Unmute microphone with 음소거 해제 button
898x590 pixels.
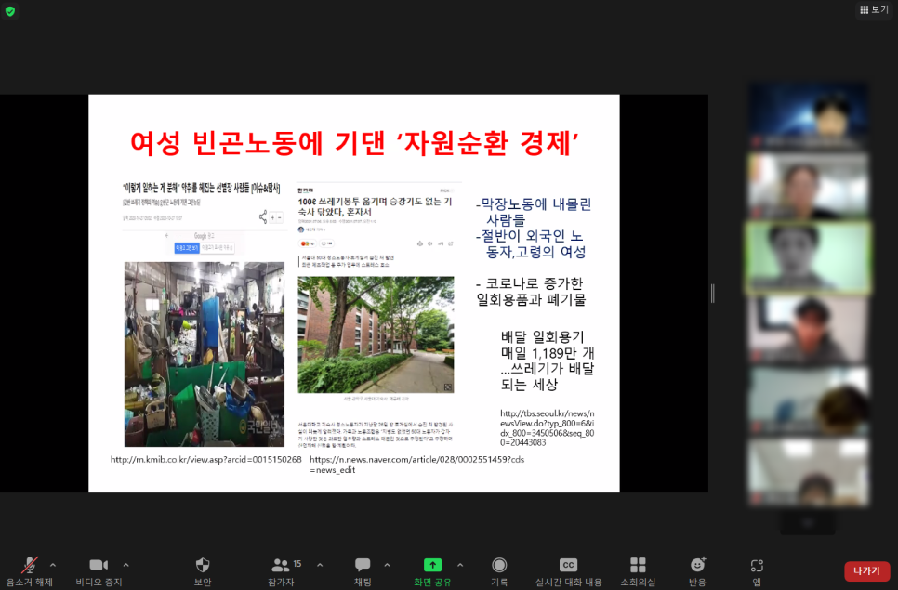point(29,571)
